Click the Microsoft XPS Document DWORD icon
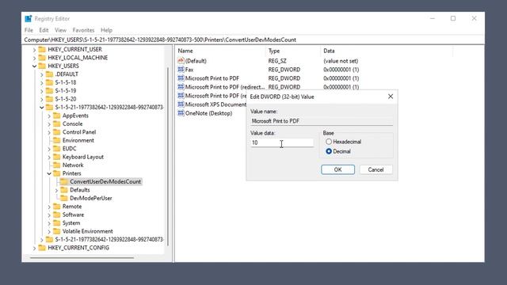This screenshot has width=507, height=285. click(181, 104)
